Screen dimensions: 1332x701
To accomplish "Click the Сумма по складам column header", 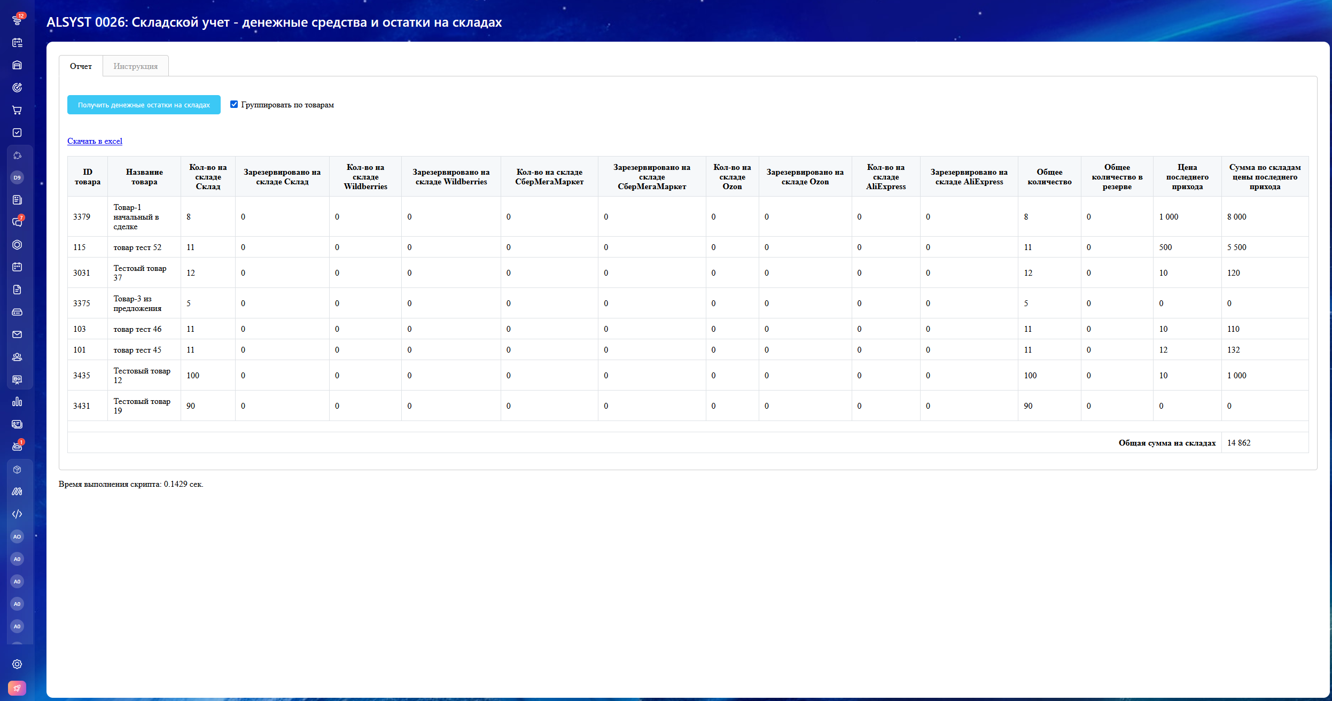I will (x=1265, y=177).
